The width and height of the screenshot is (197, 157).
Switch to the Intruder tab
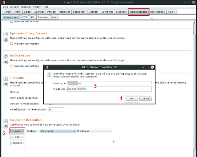pos(52,12)
